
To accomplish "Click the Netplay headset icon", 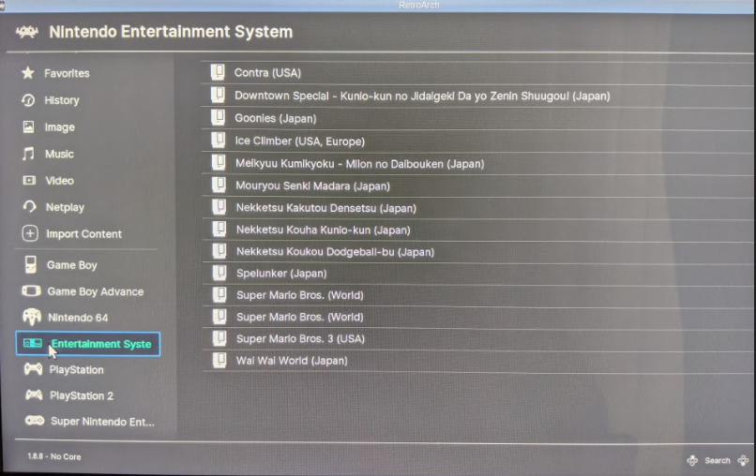I will [30, 207].
